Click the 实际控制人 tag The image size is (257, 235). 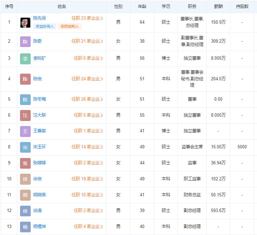(x=70, y=26)
